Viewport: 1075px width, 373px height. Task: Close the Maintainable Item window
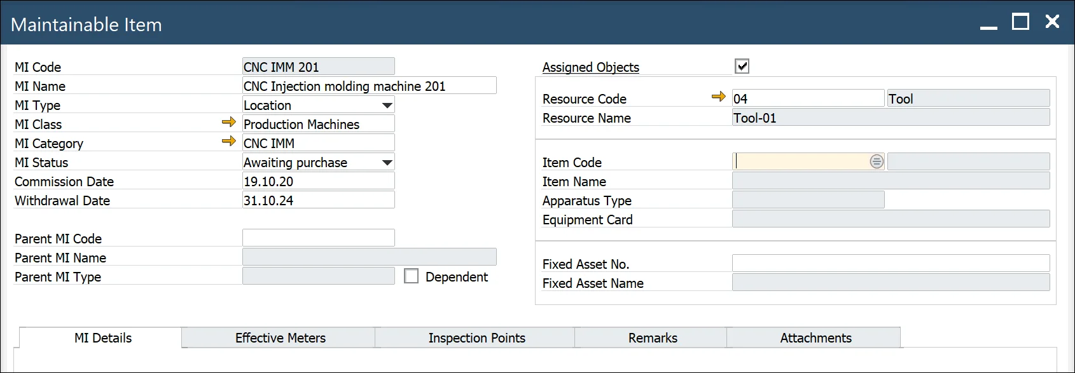point(1052,22)
